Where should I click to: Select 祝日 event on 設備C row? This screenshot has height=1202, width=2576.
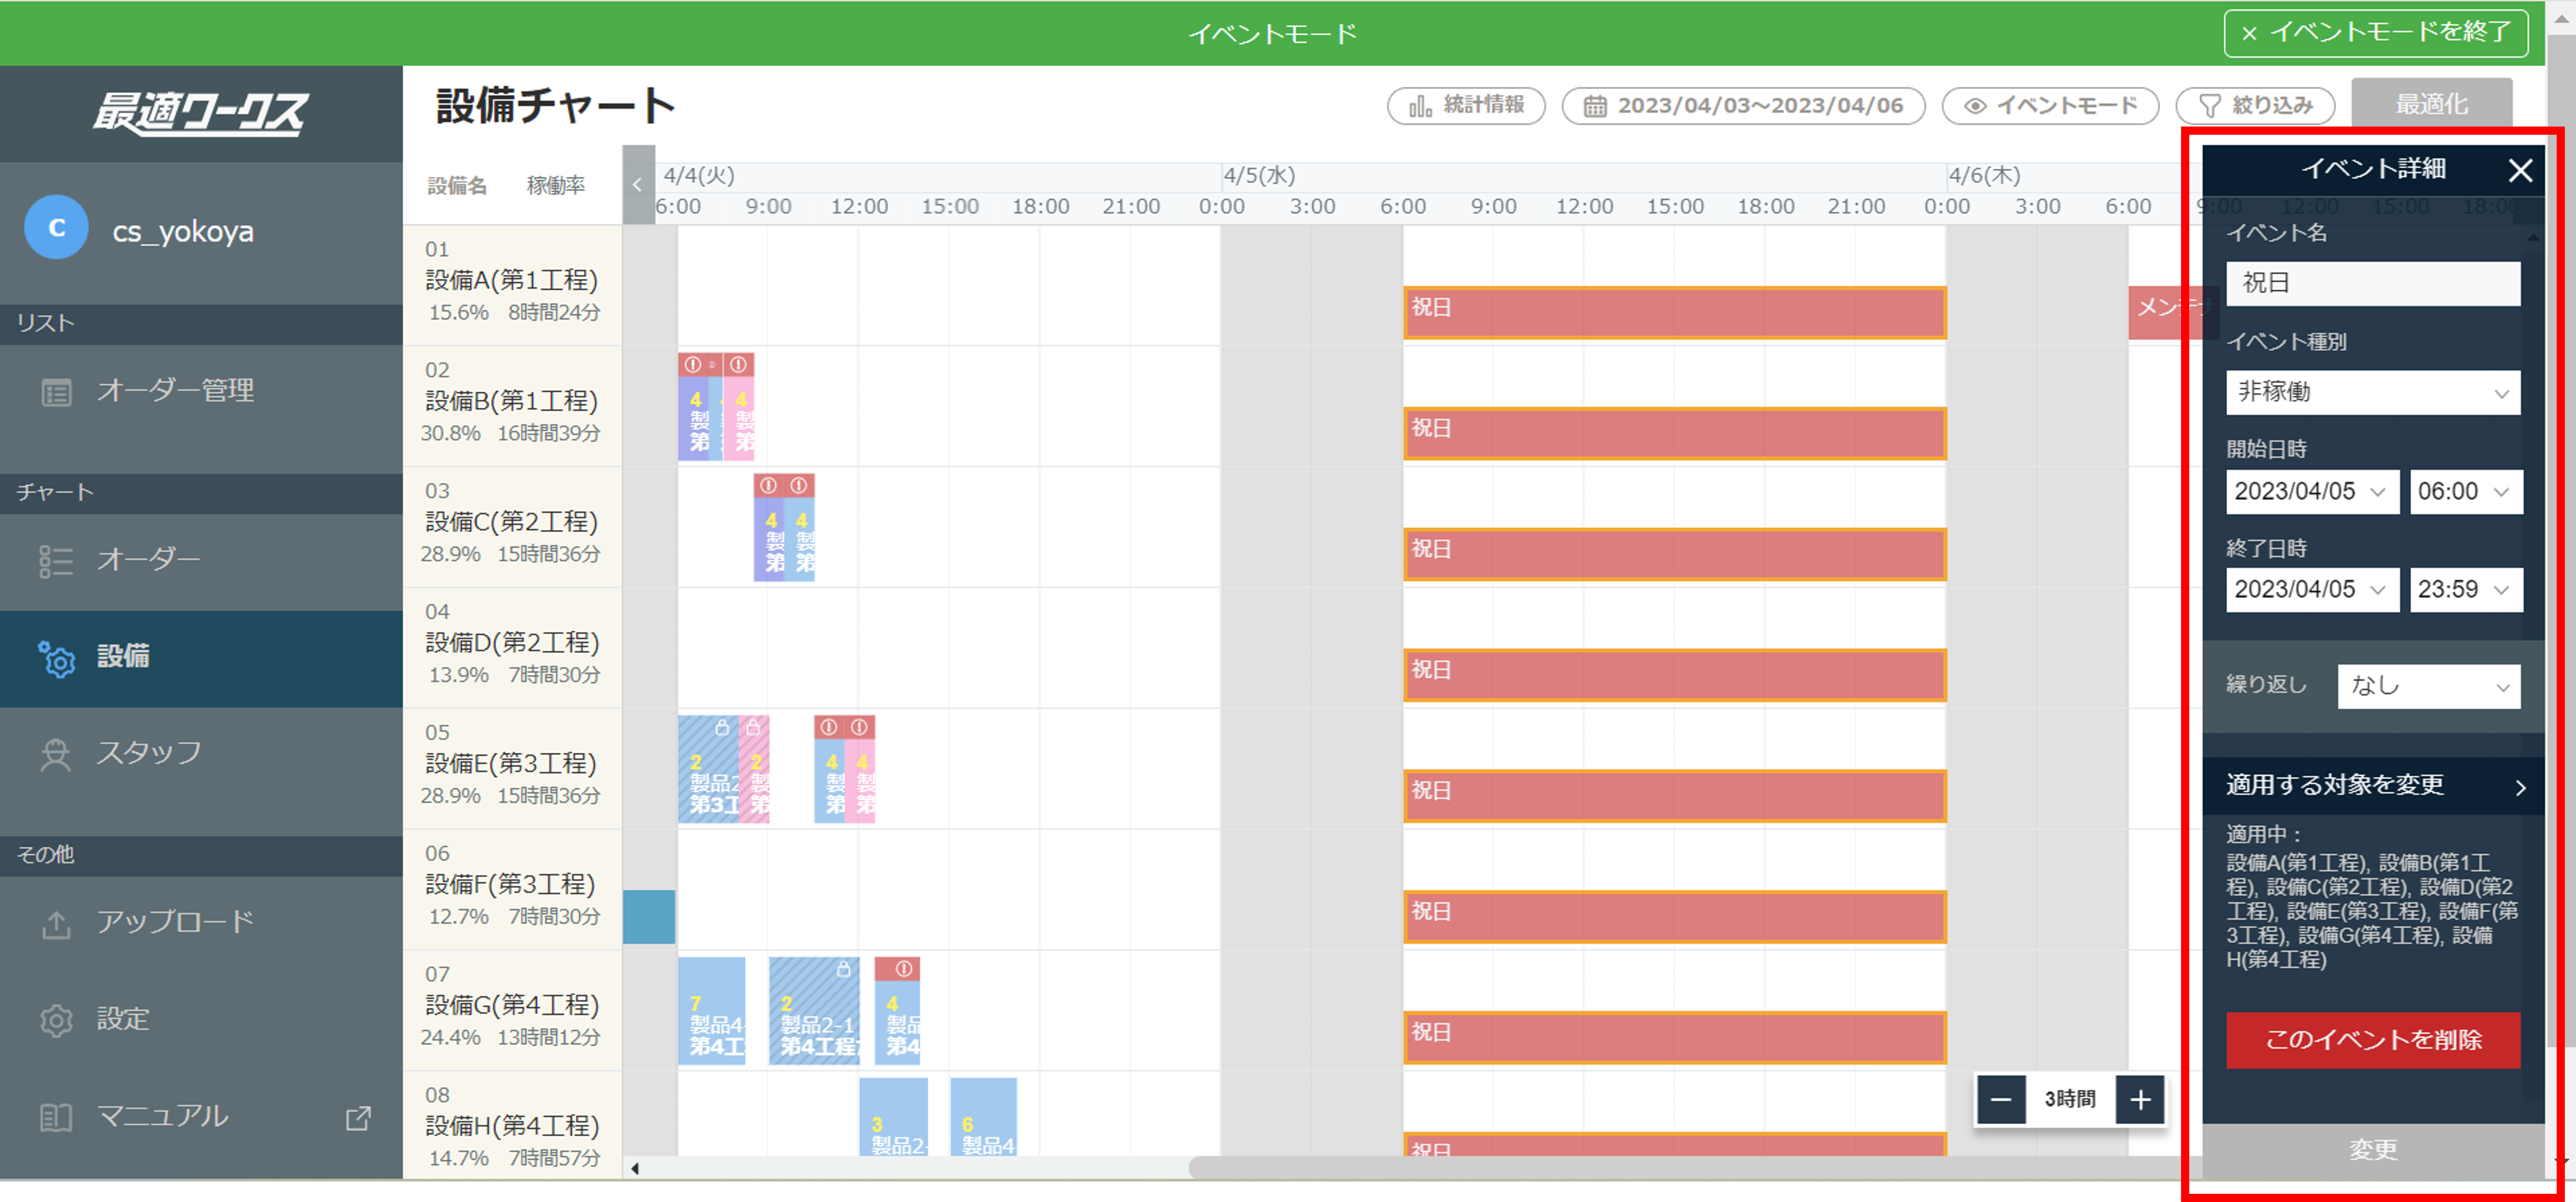click(1675, 555)
